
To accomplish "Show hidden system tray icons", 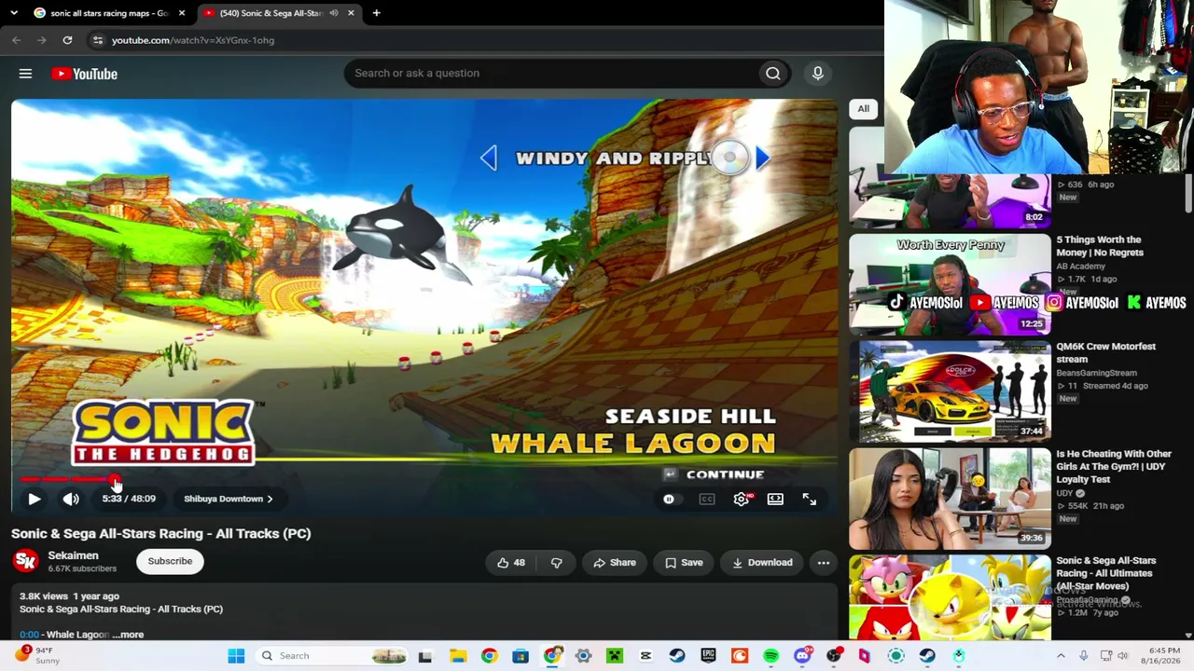I will tap(1061, 656).
